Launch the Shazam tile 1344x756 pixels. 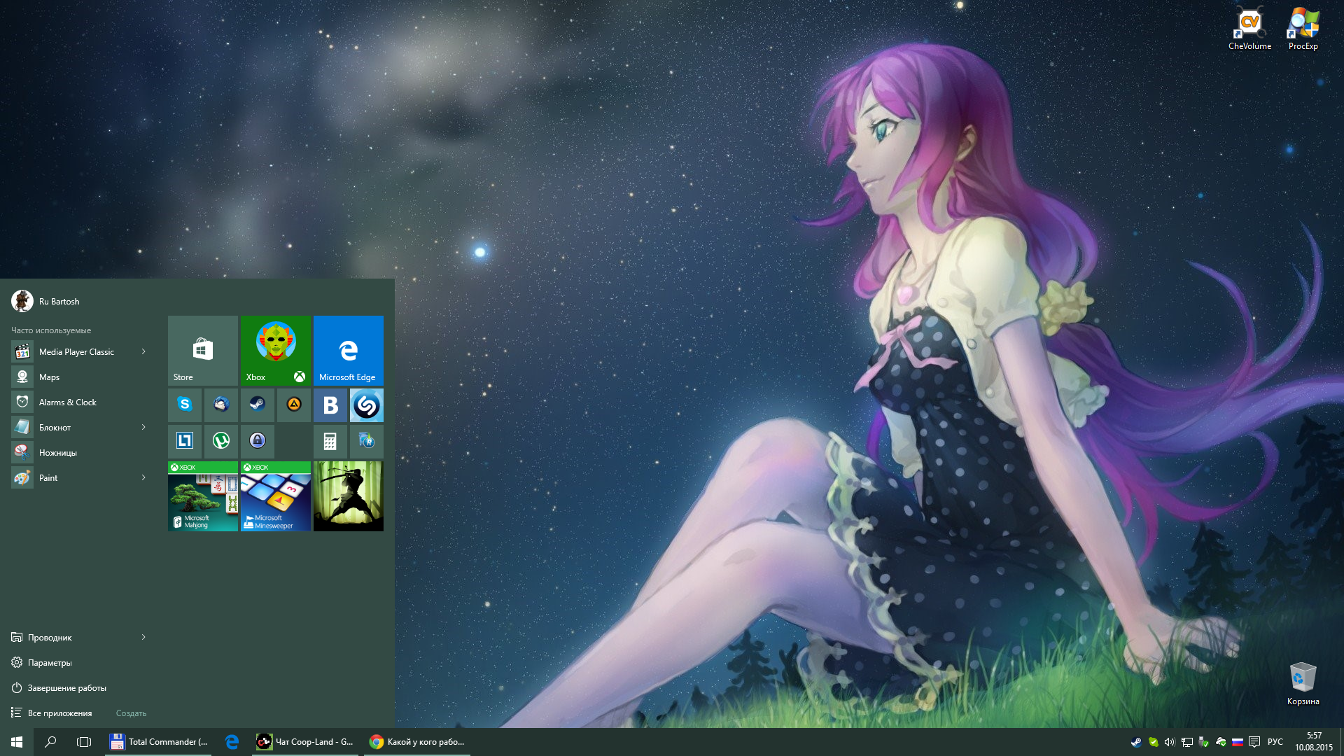click(x=367, y=405)
